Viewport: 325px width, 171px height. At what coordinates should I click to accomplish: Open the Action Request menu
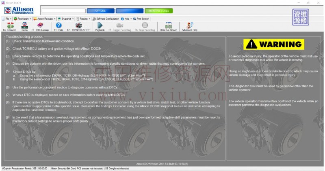(44, 19)
